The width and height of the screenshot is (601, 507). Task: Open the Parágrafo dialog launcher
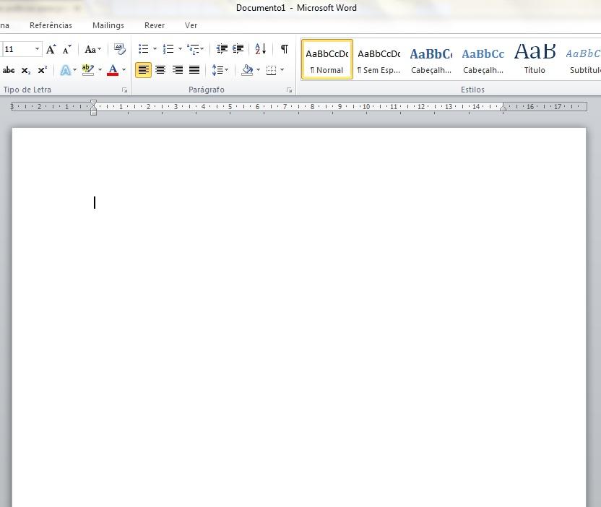289,90
